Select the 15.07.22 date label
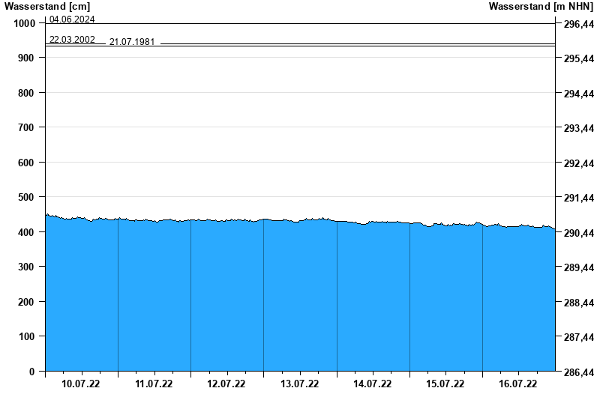 [445, 384]
